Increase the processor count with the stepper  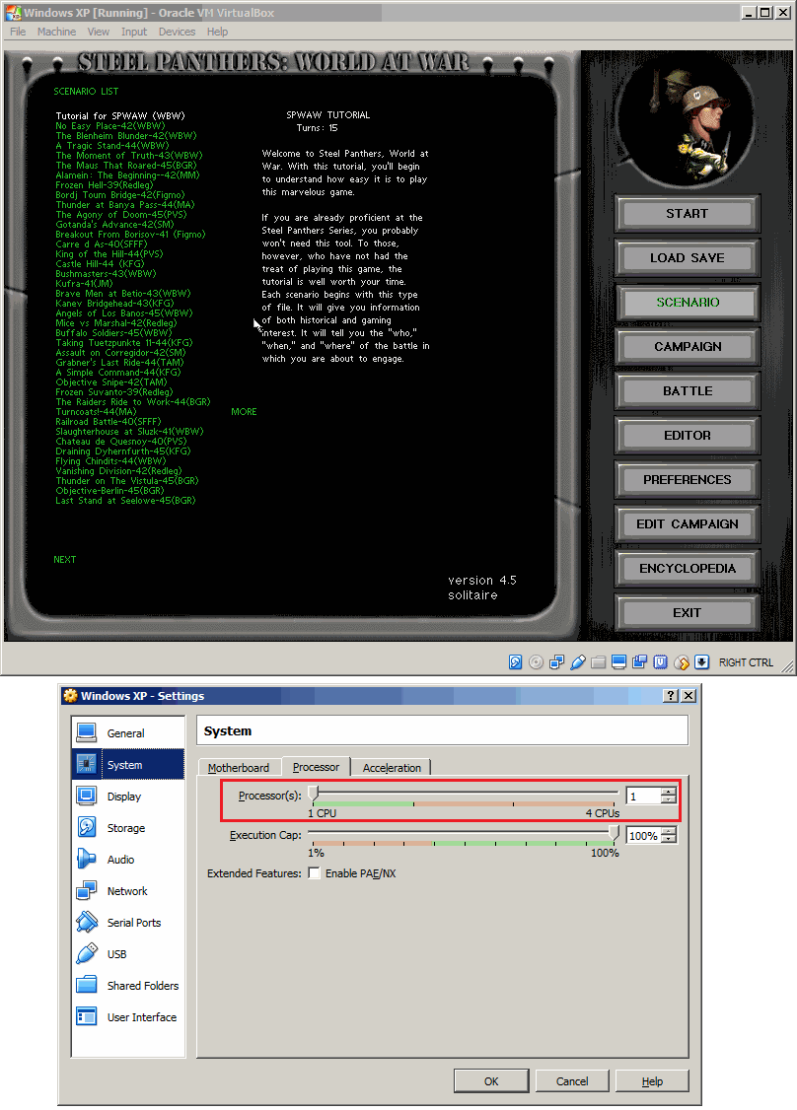point(669,792)
